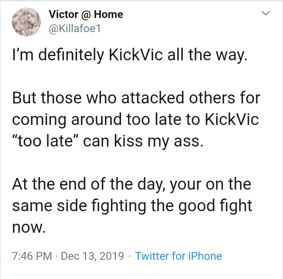
Task: Open the tweet options chevron menu
Action: pyautogui.click(x=266, y=13)
